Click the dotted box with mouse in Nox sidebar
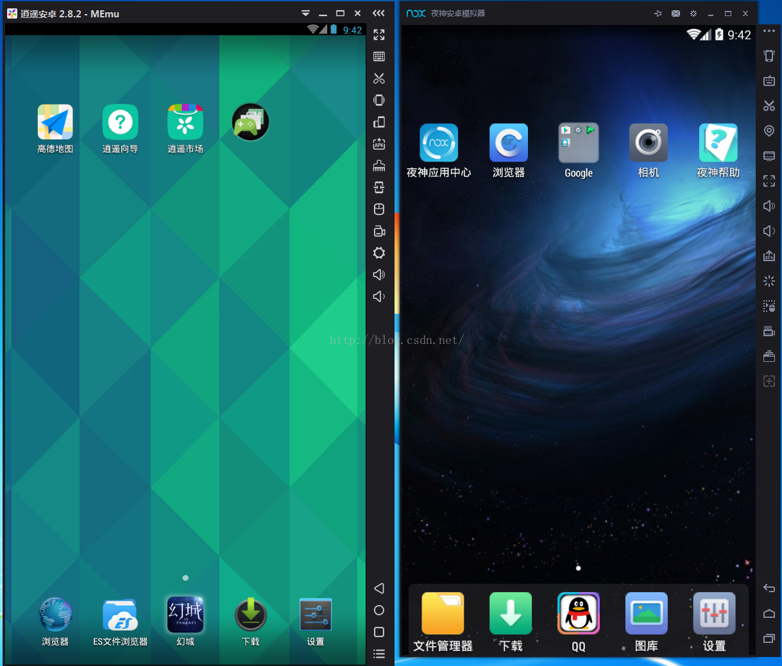 [769, 306]
